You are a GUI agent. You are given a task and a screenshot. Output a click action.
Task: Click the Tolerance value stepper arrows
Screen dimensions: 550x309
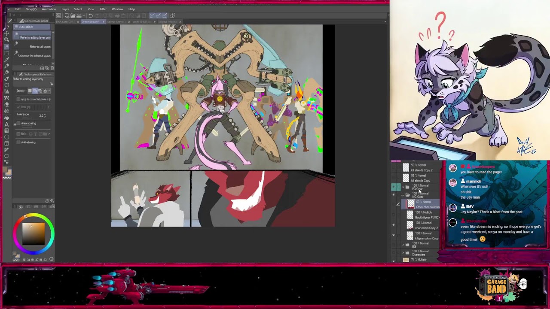(x=45, y=115)
